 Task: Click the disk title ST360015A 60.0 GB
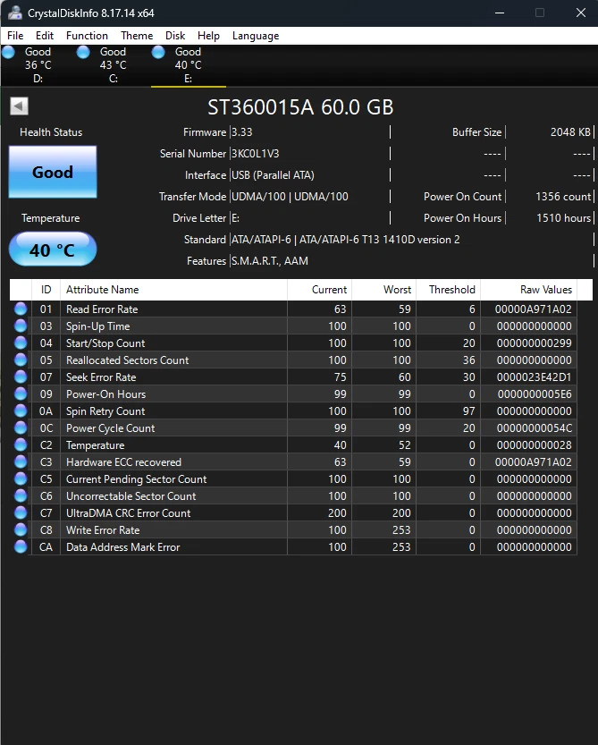[x=300, y=107]
